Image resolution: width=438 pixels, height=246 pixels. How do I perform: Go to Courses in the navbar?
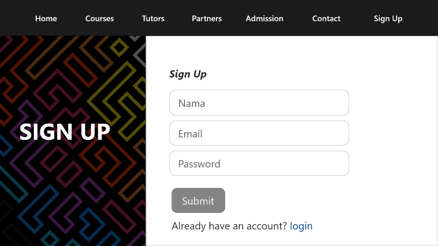coord(100,18)
